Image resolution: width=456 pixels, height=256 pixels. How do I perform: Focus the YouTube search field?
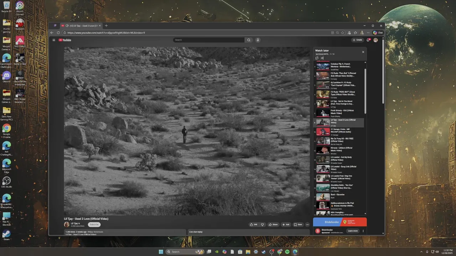click(209, 40)
